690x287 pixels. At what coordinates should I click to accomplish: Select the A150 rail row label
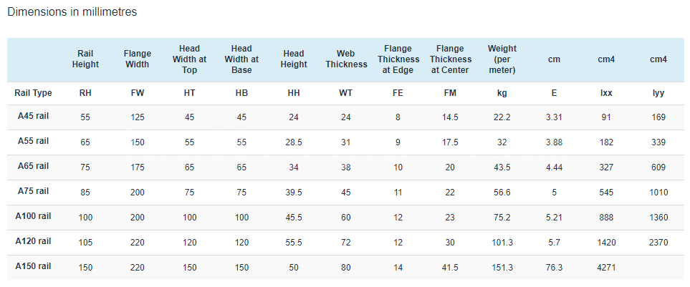(x=33, y=266)
